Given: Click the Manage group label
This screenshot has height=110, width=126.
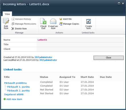Looking at the screenshot, I should click(19, 32).
